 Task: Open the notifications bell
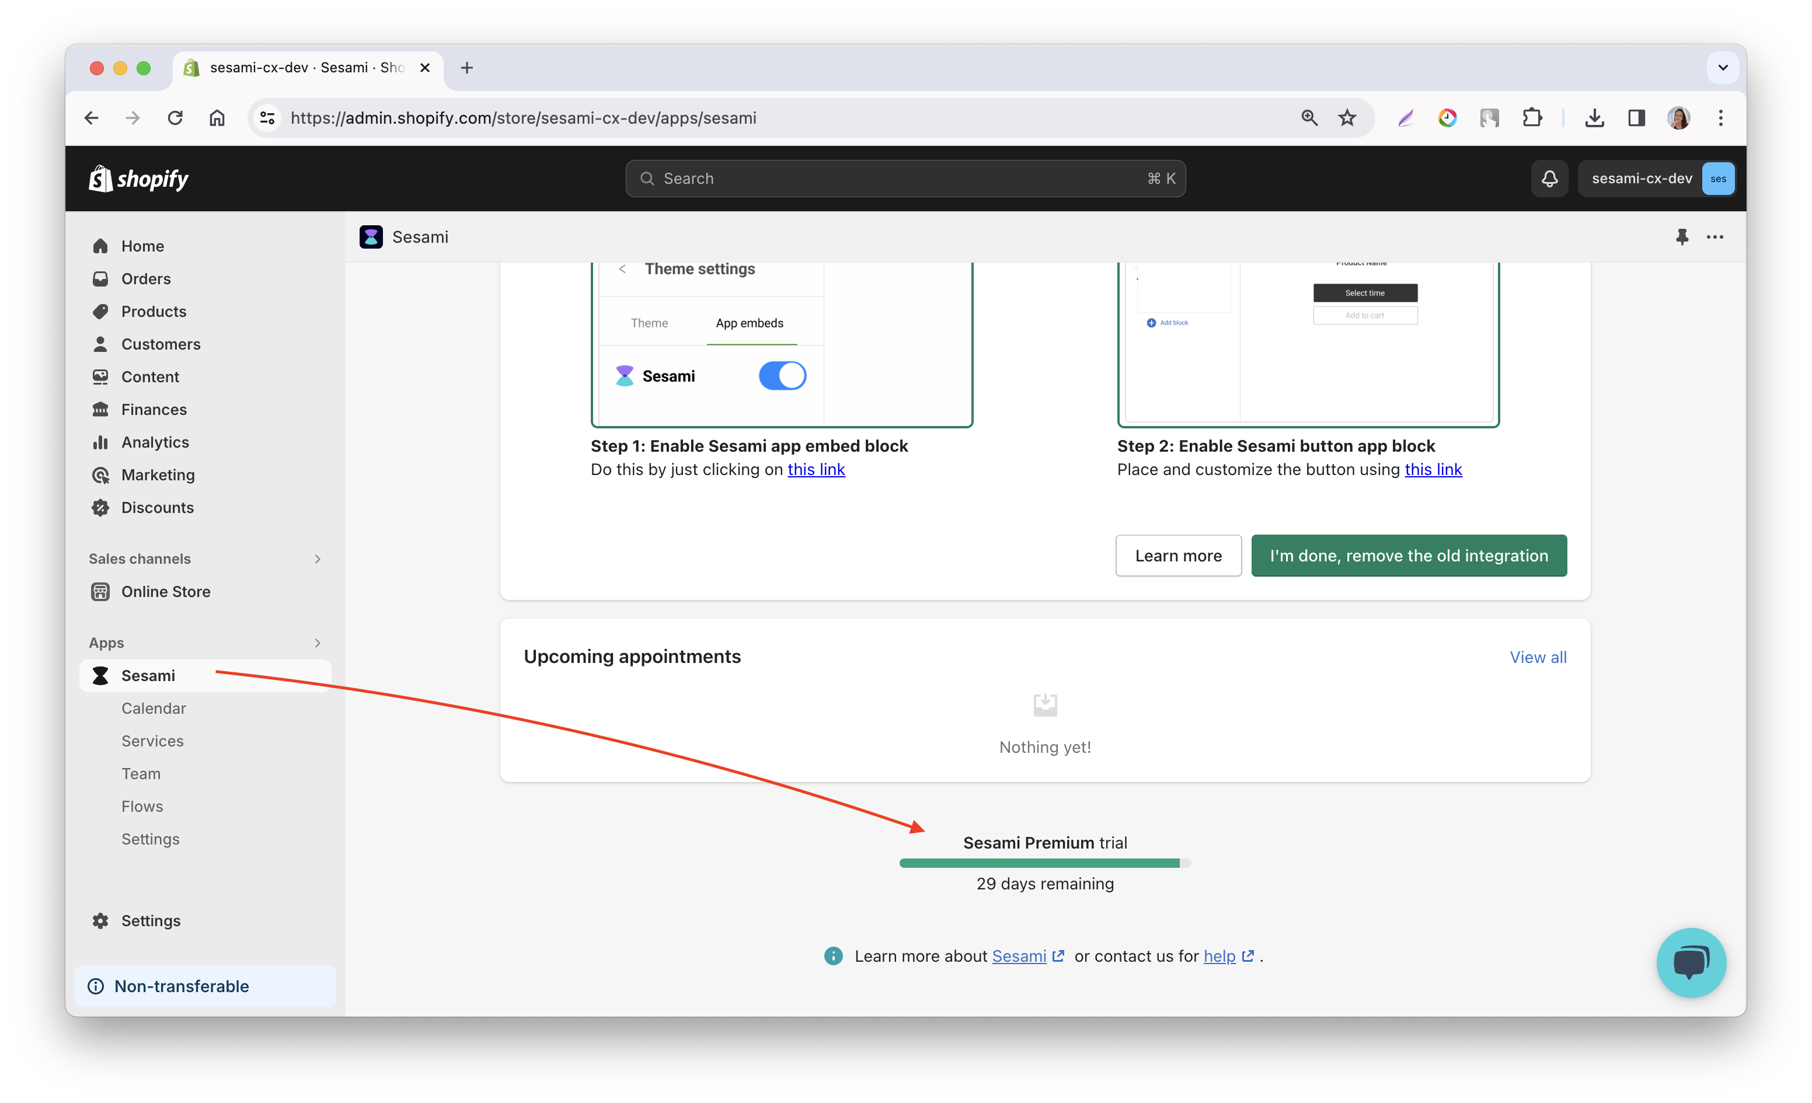pyautogui.click(x=1549, y=179)
